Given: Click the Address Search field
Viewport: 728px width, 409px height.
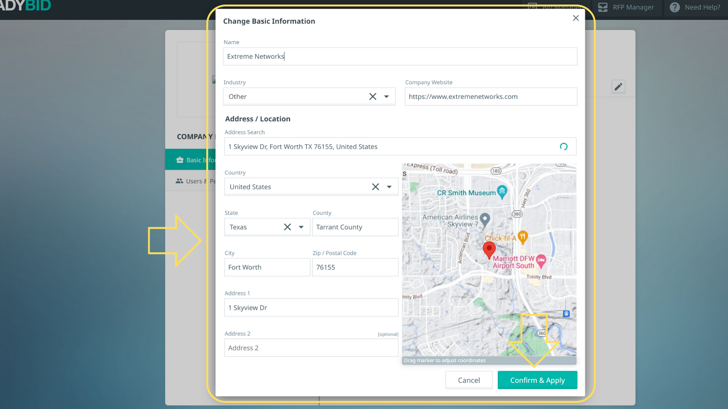Looking at the screenshot, I should pos(391,147).
